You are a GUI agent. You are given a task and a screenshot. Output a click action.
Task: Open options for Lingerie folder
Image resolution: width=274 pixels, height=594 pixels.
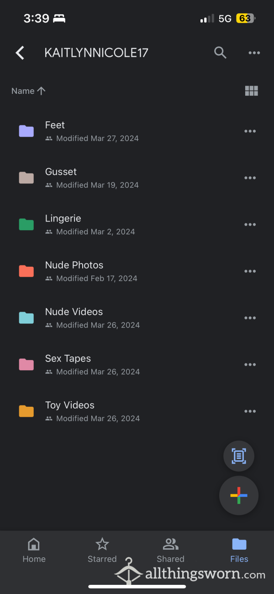click(x=250, y=225)
